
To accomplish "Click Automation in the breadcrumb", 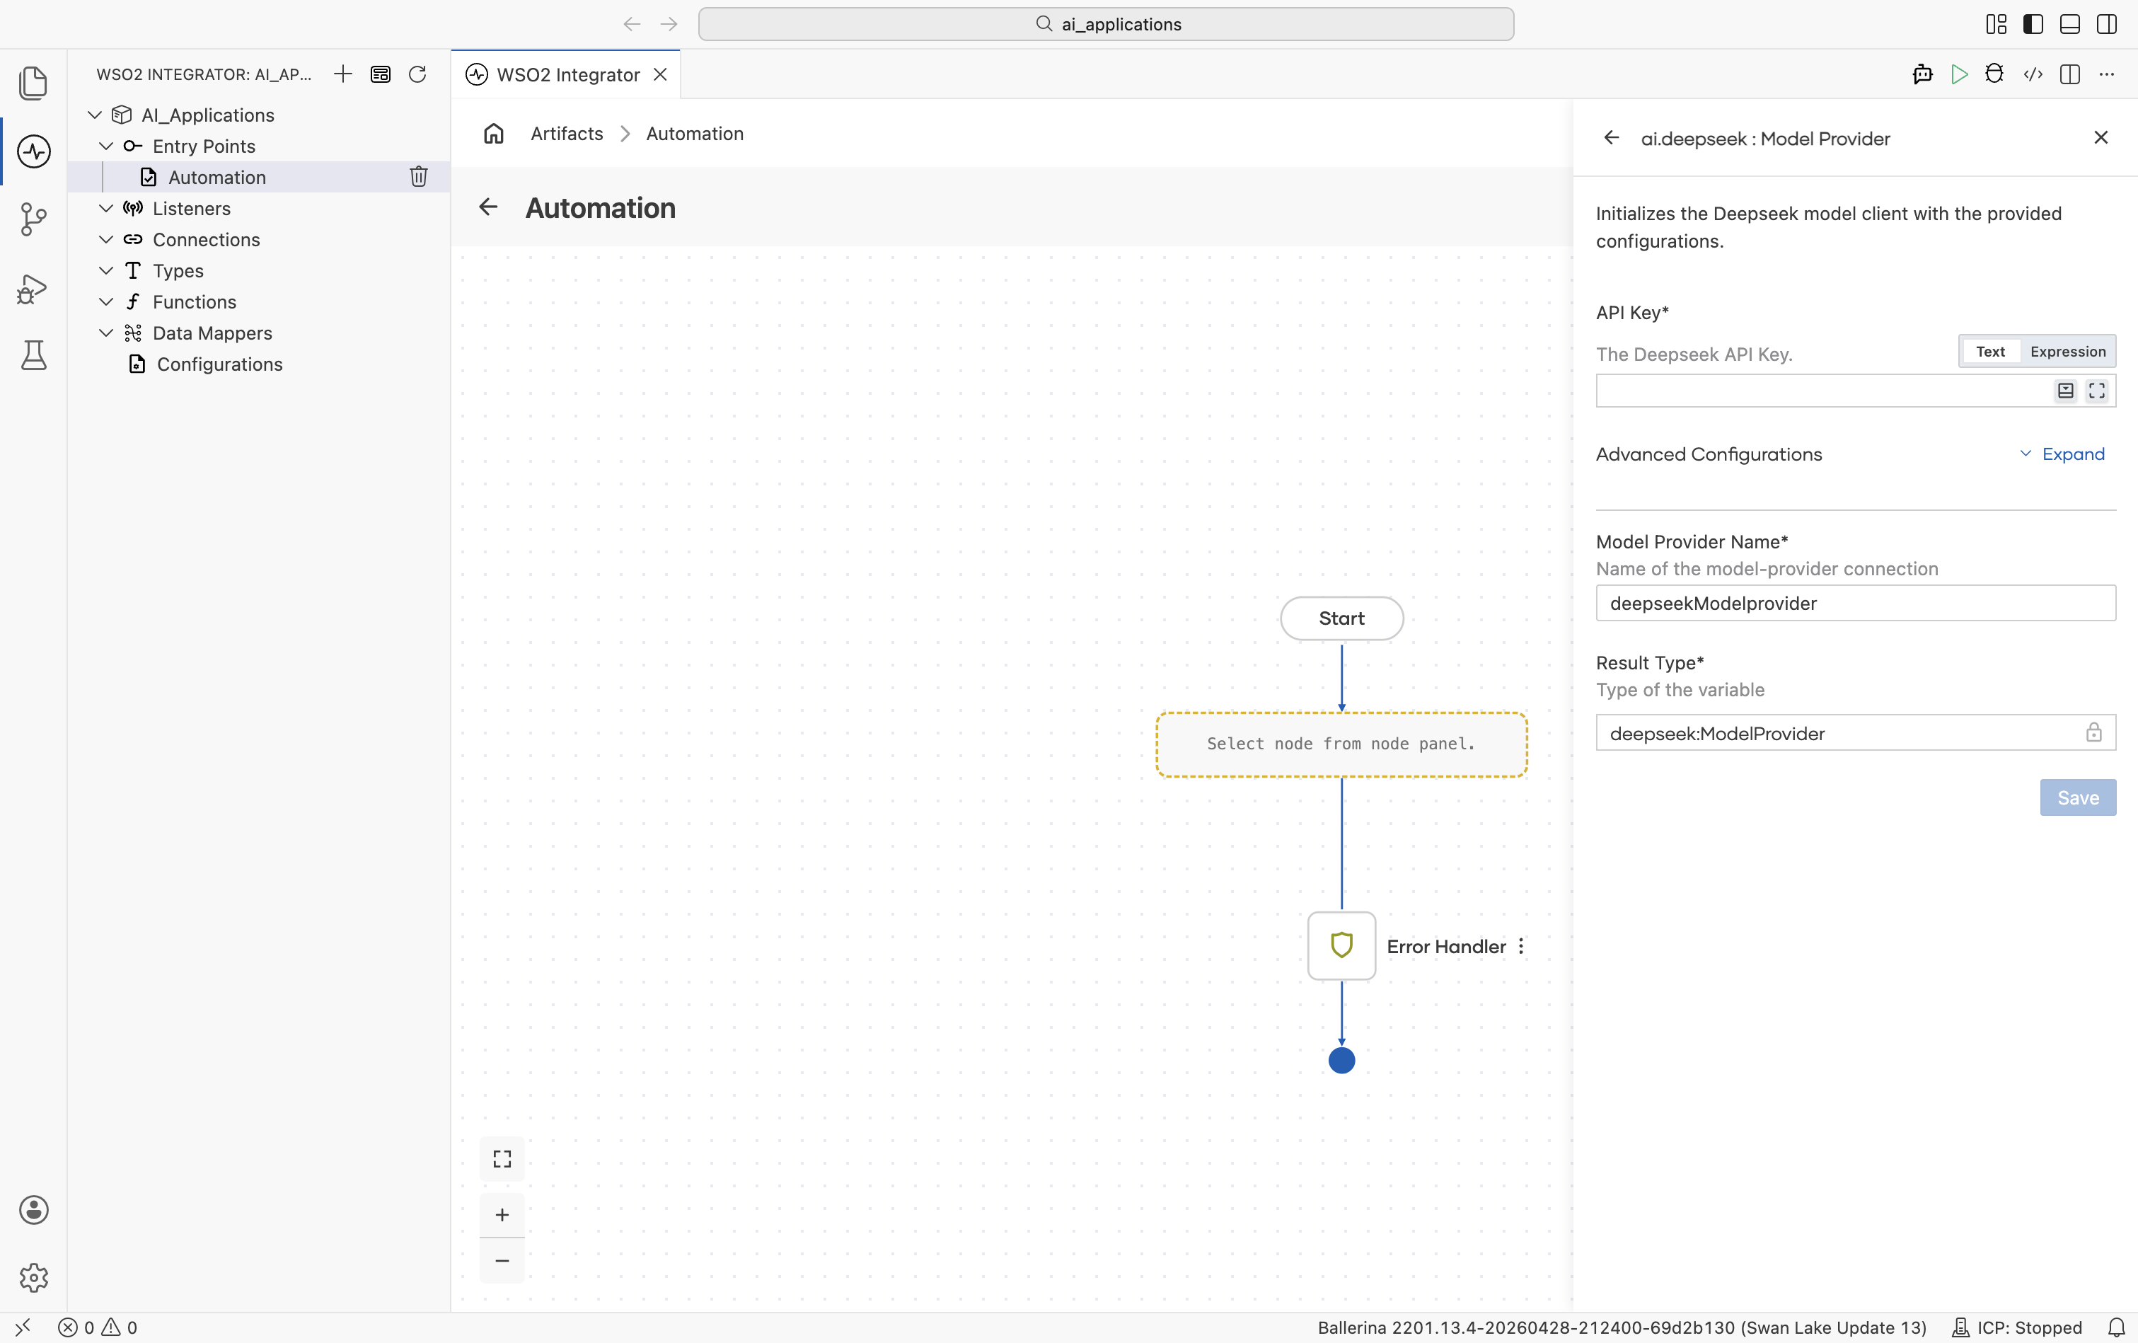I will [694, 133].
